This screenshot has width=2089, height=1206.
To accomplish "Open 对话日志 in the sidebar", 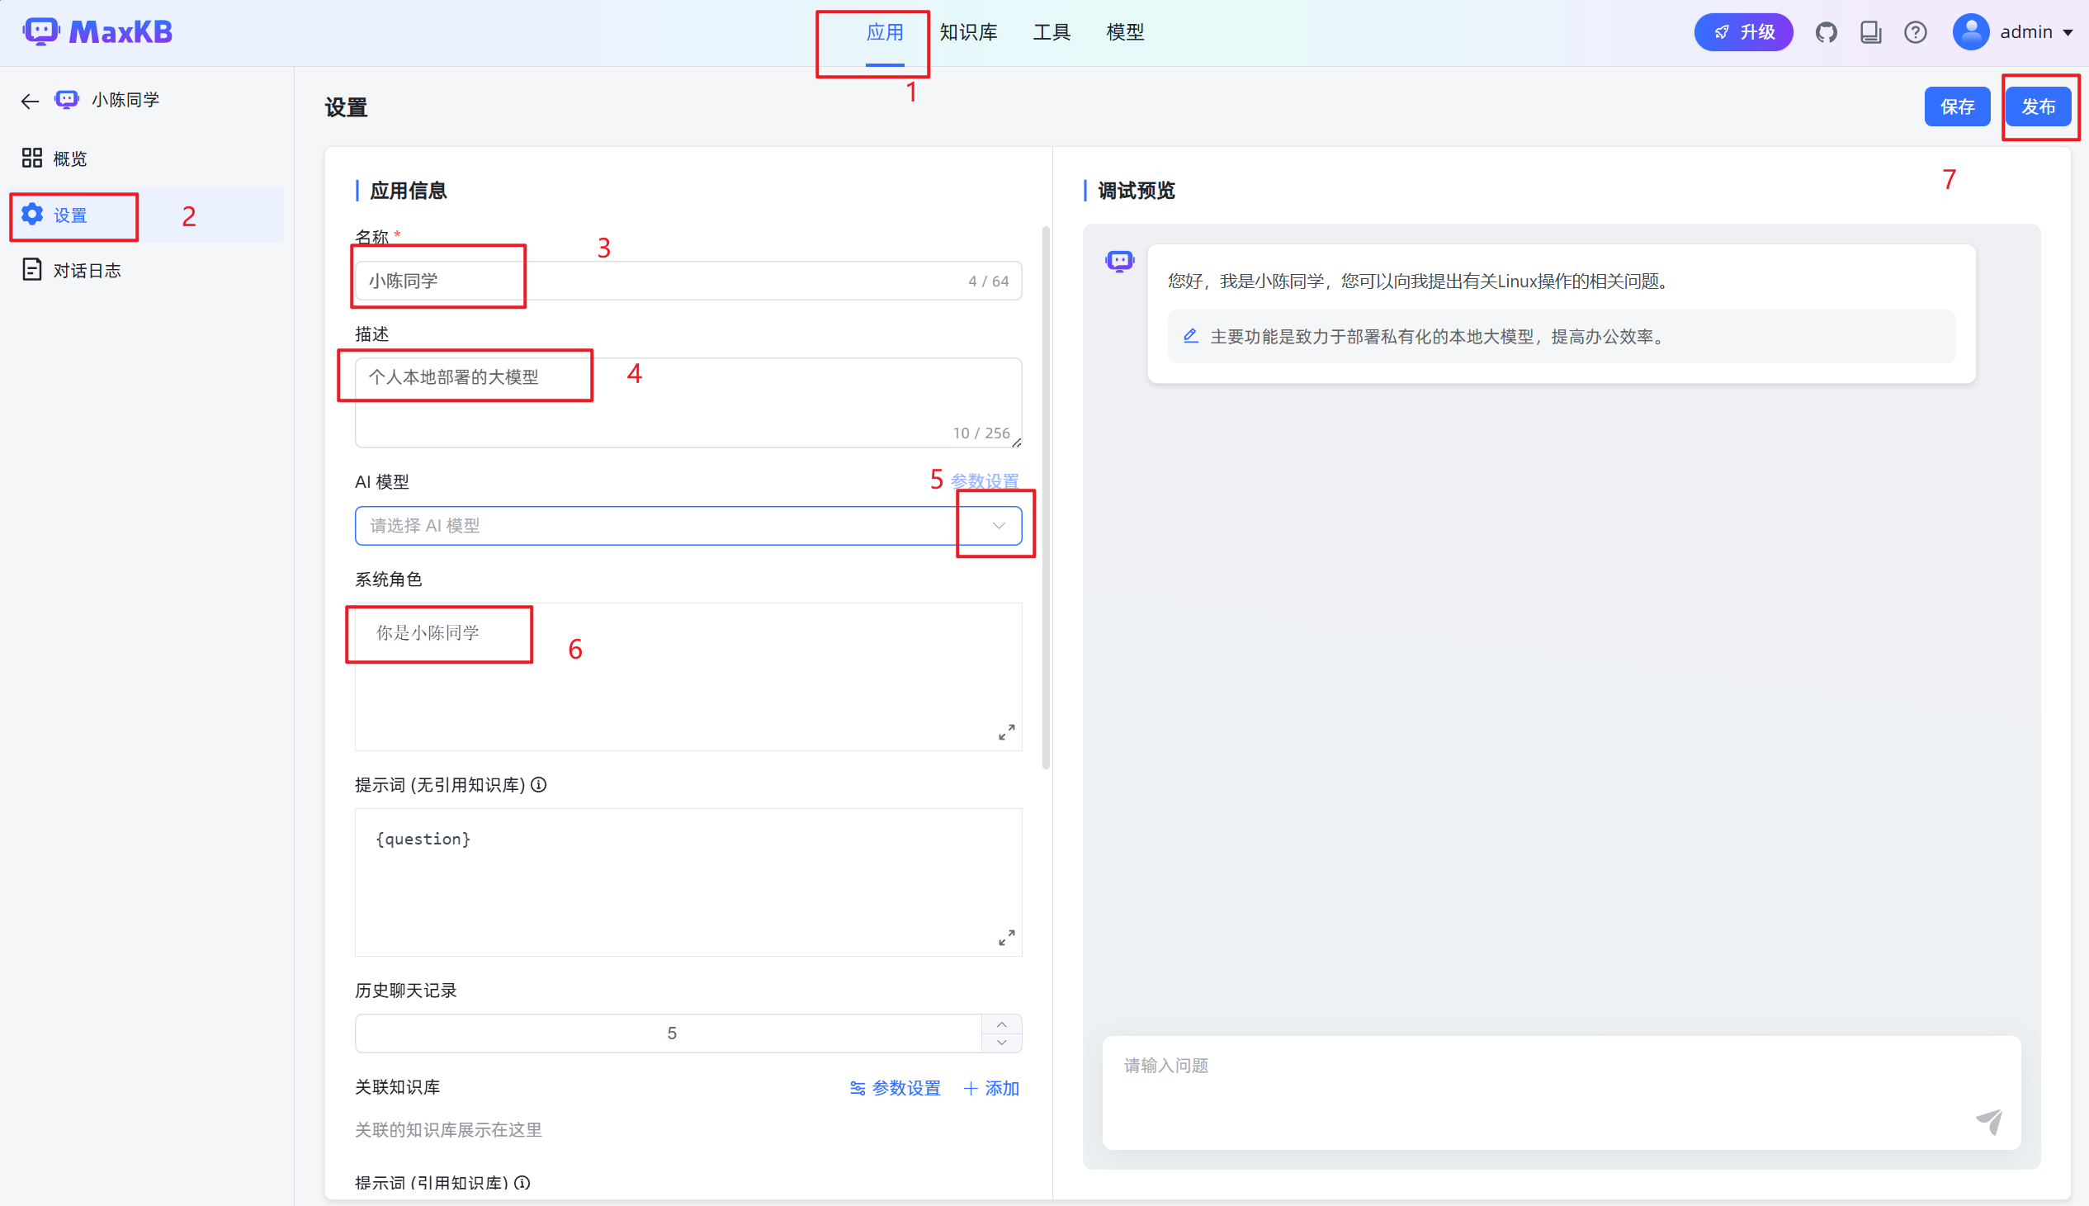I will point(86,271).
